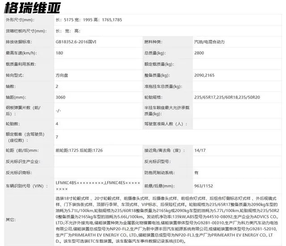Select overhang value 963/1152
The width and height of the screenshot is (286, 246).
tap(204, 186)
